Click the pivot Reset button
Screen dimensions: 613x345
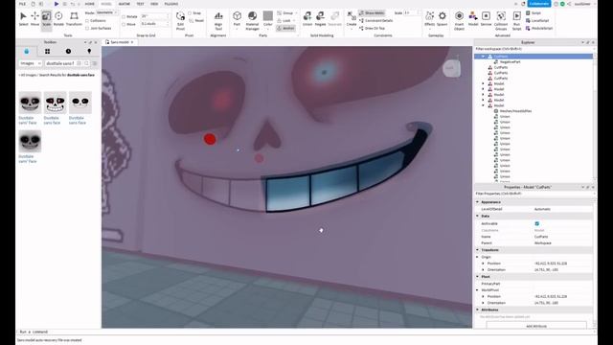[196, 21]
